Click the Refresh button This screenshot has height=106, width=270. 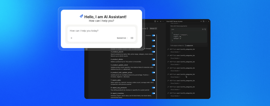click(153, 28)
